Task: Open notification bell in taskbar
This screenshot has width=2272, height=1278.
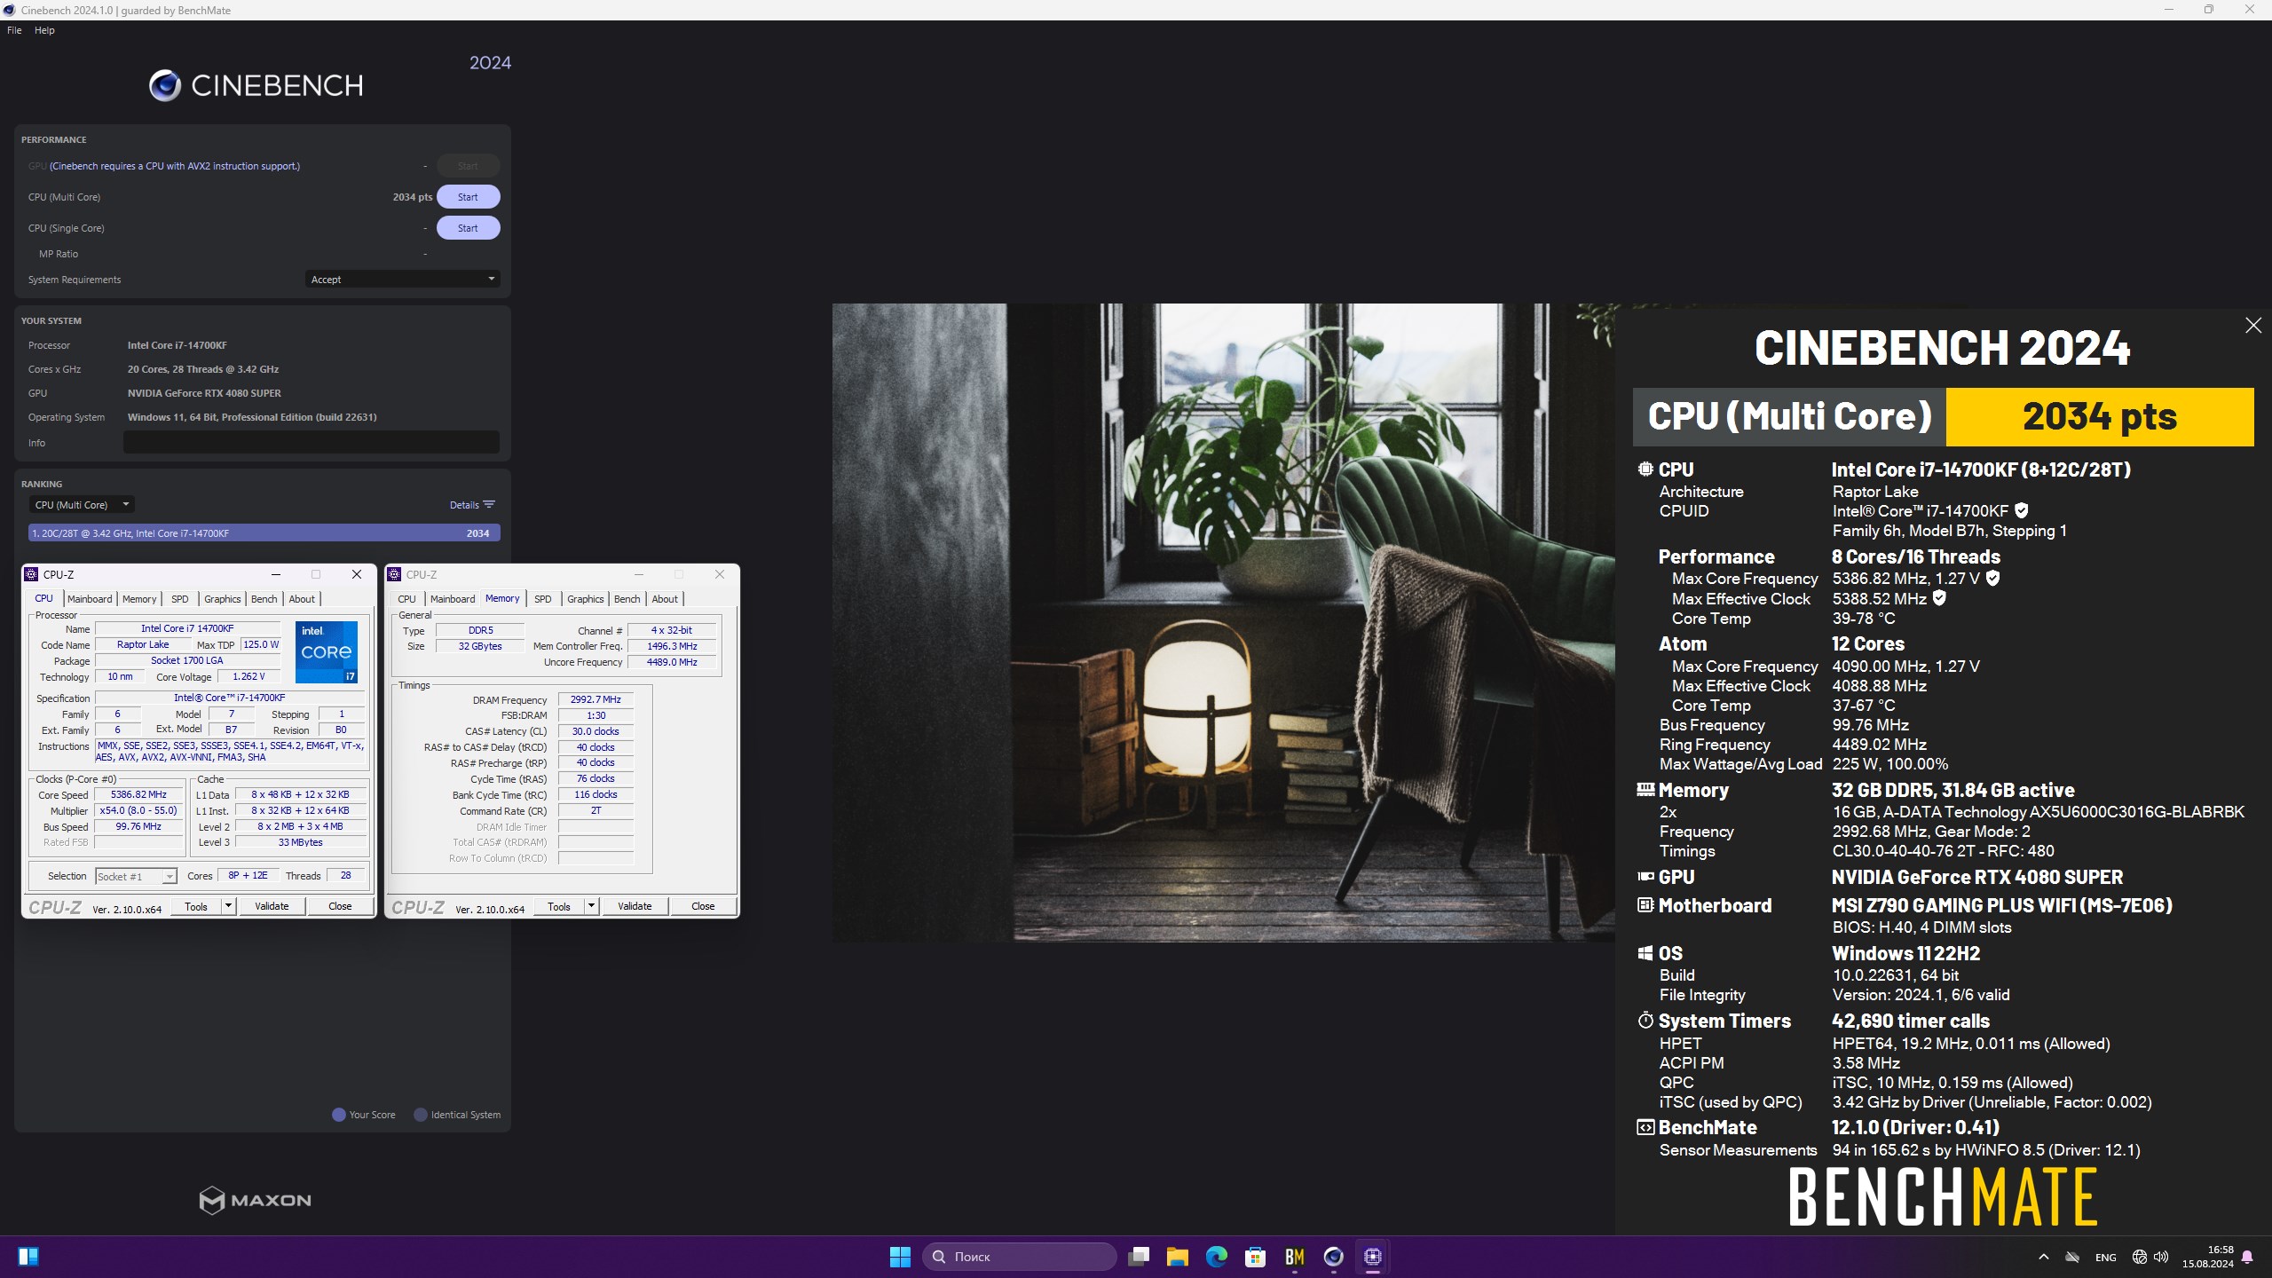Action: [2247, 1257]
